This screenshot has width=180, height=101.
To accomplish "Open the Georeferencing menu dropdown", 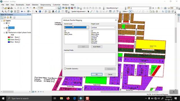I will click(112, 8).
